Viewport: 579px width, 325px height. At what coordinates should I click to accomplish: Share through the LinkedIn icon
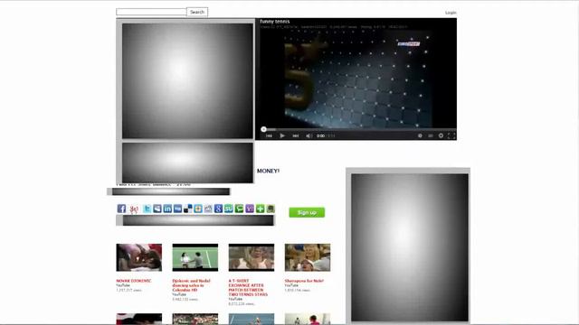[167, 209]
